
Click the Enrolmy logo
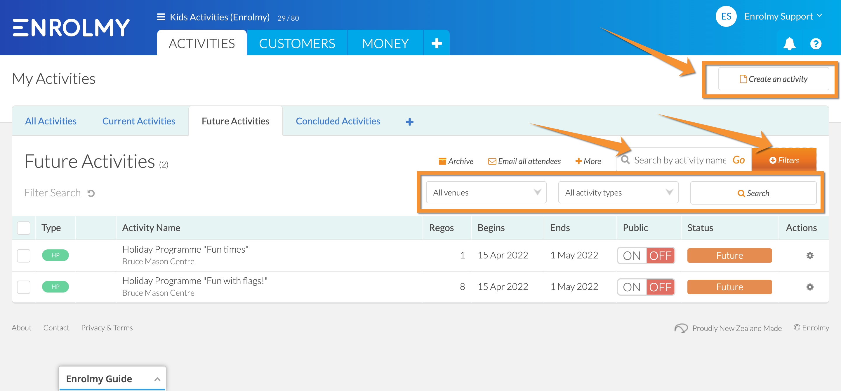point(71,27)
